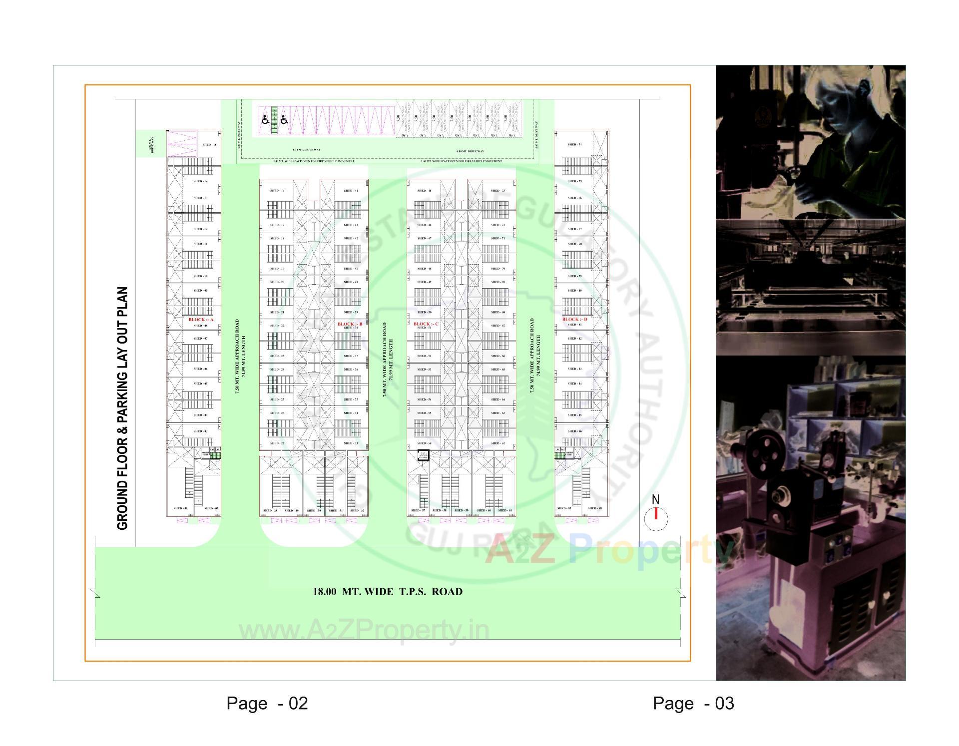Select the first wheelchair accessible parking icon

(x=265, y=120)
